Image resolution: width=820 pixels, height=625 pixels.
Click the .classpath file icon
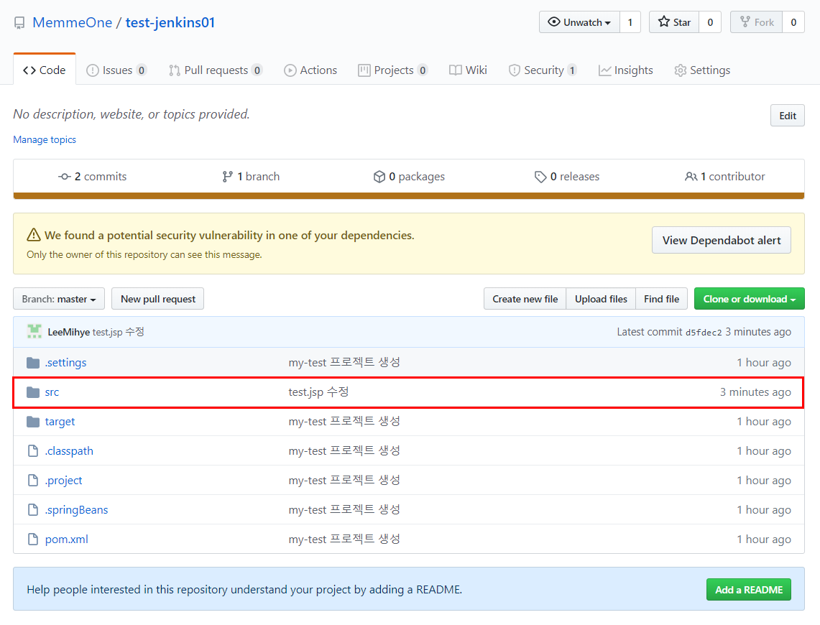33,451
